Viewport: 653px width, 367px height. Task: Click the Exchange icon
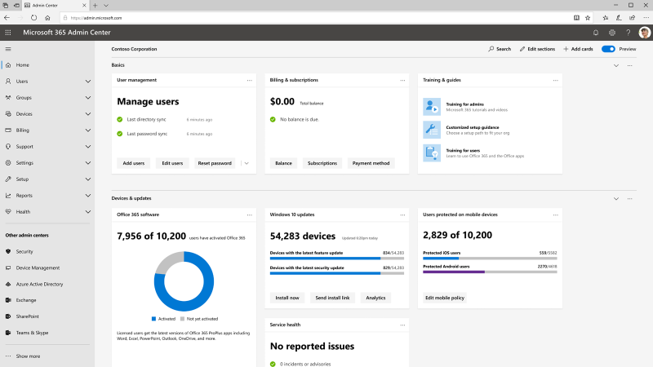8,300
